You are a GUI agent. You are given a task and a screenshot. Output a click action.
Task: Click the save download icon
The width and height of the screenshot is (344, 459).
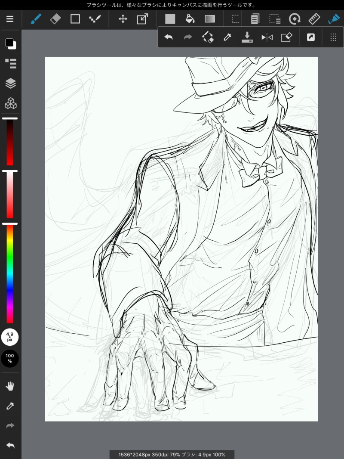coord(247,37)
